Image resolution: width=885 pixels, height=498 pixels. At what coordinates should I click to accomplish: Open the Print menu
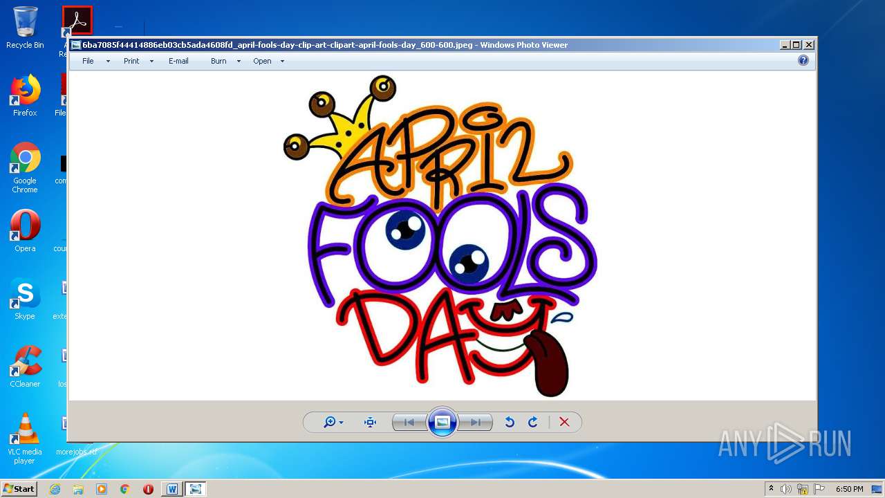click(x=131, y=61)
